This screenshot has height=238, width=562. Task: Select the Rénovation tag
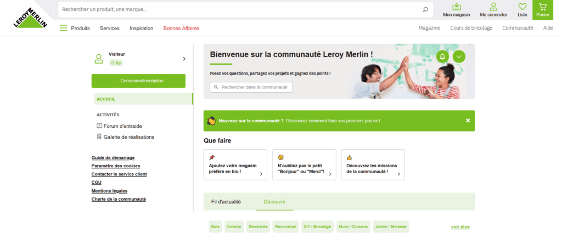pos(285,226)
